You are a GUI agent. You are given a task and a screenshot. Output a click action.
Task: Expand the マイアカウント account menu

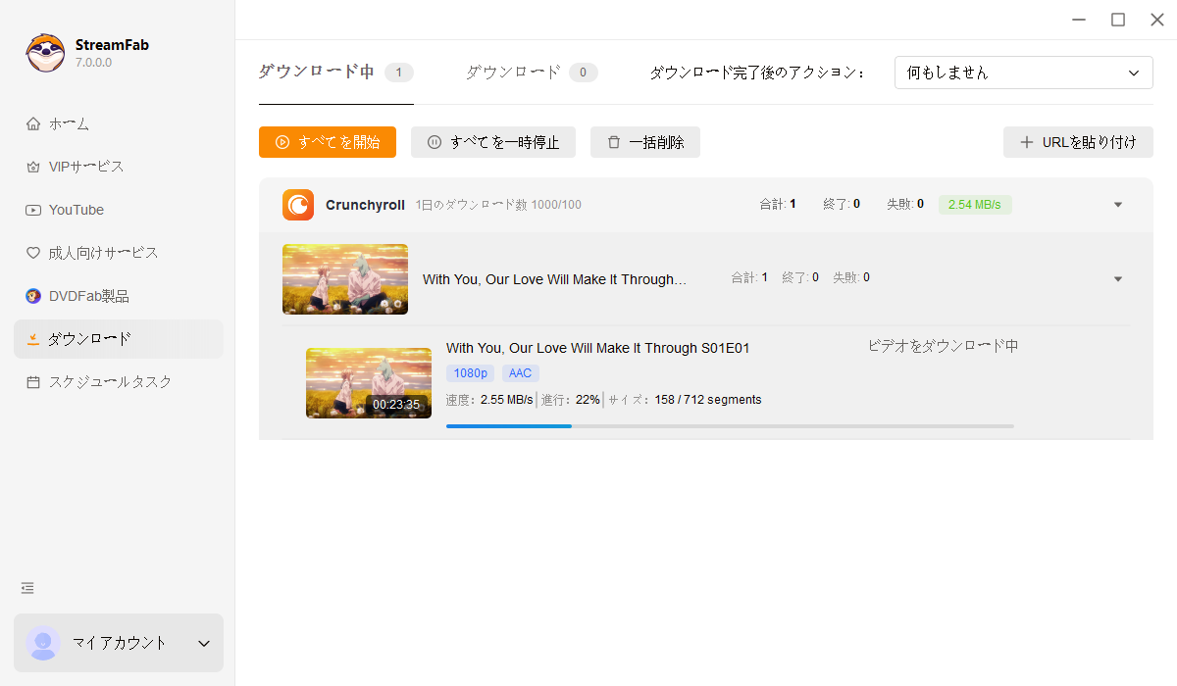[x=204, y=643]
